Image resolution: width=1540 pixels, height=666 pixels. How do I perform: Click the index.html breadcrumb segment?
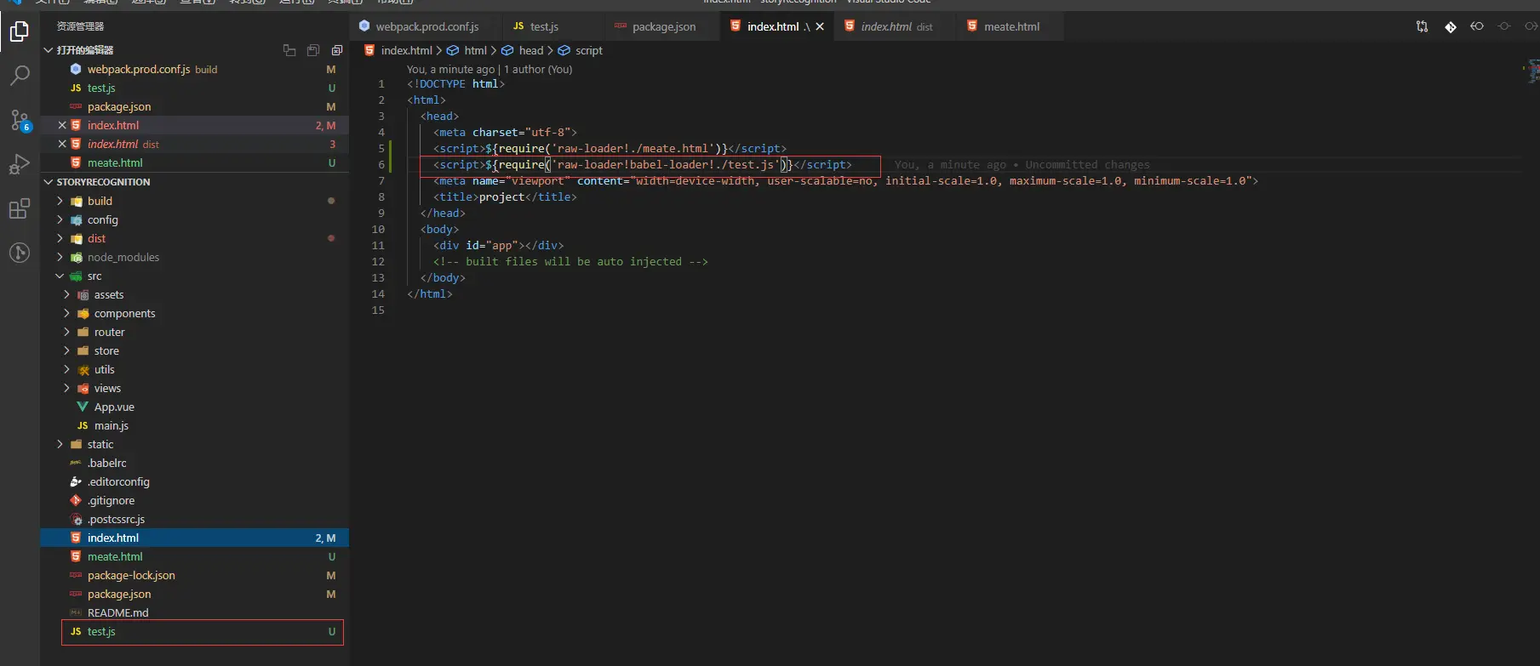398,50
